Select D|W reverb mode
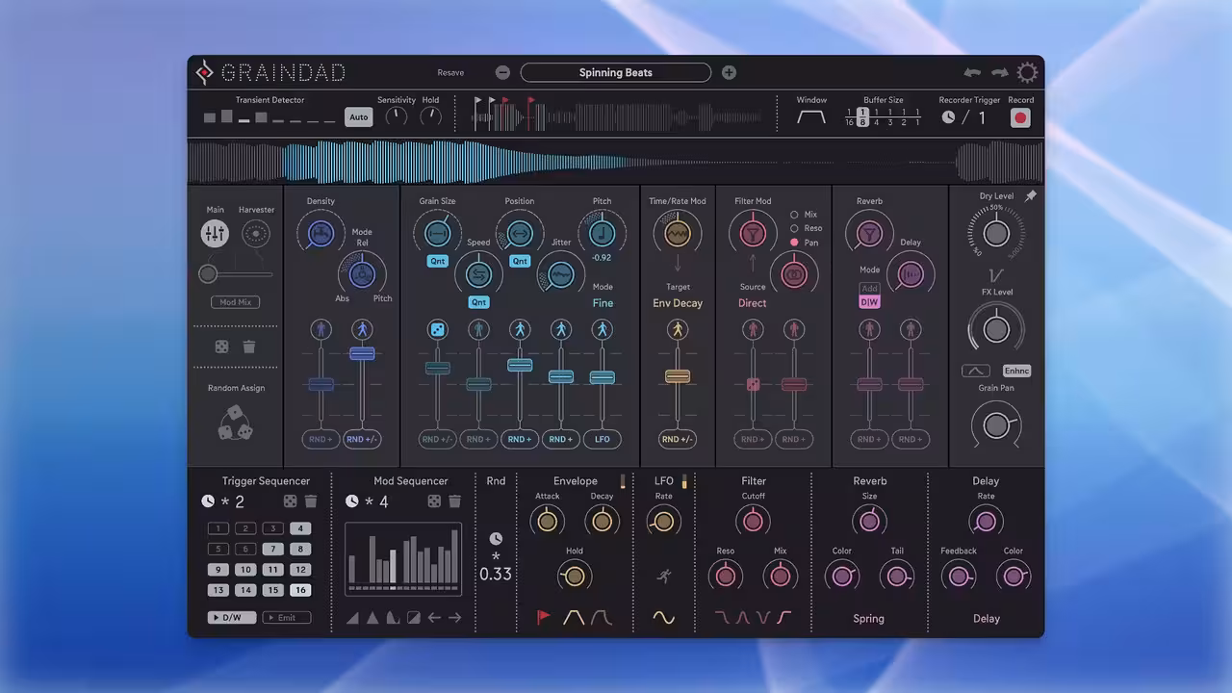This screenshot has width=1232, height=693. coord(869,302)
